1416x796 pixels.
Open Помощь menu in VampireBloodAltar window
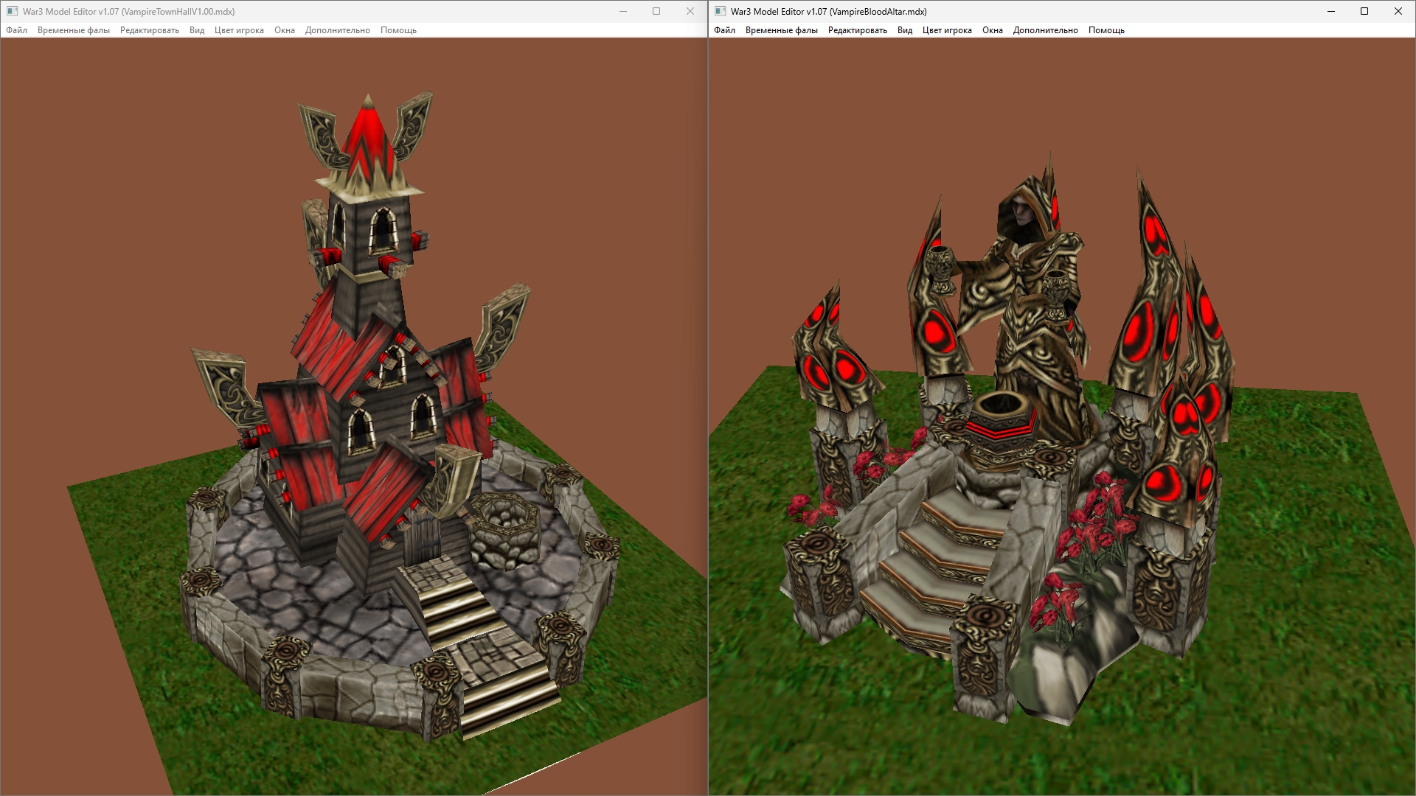click(x=1106, y=30)
